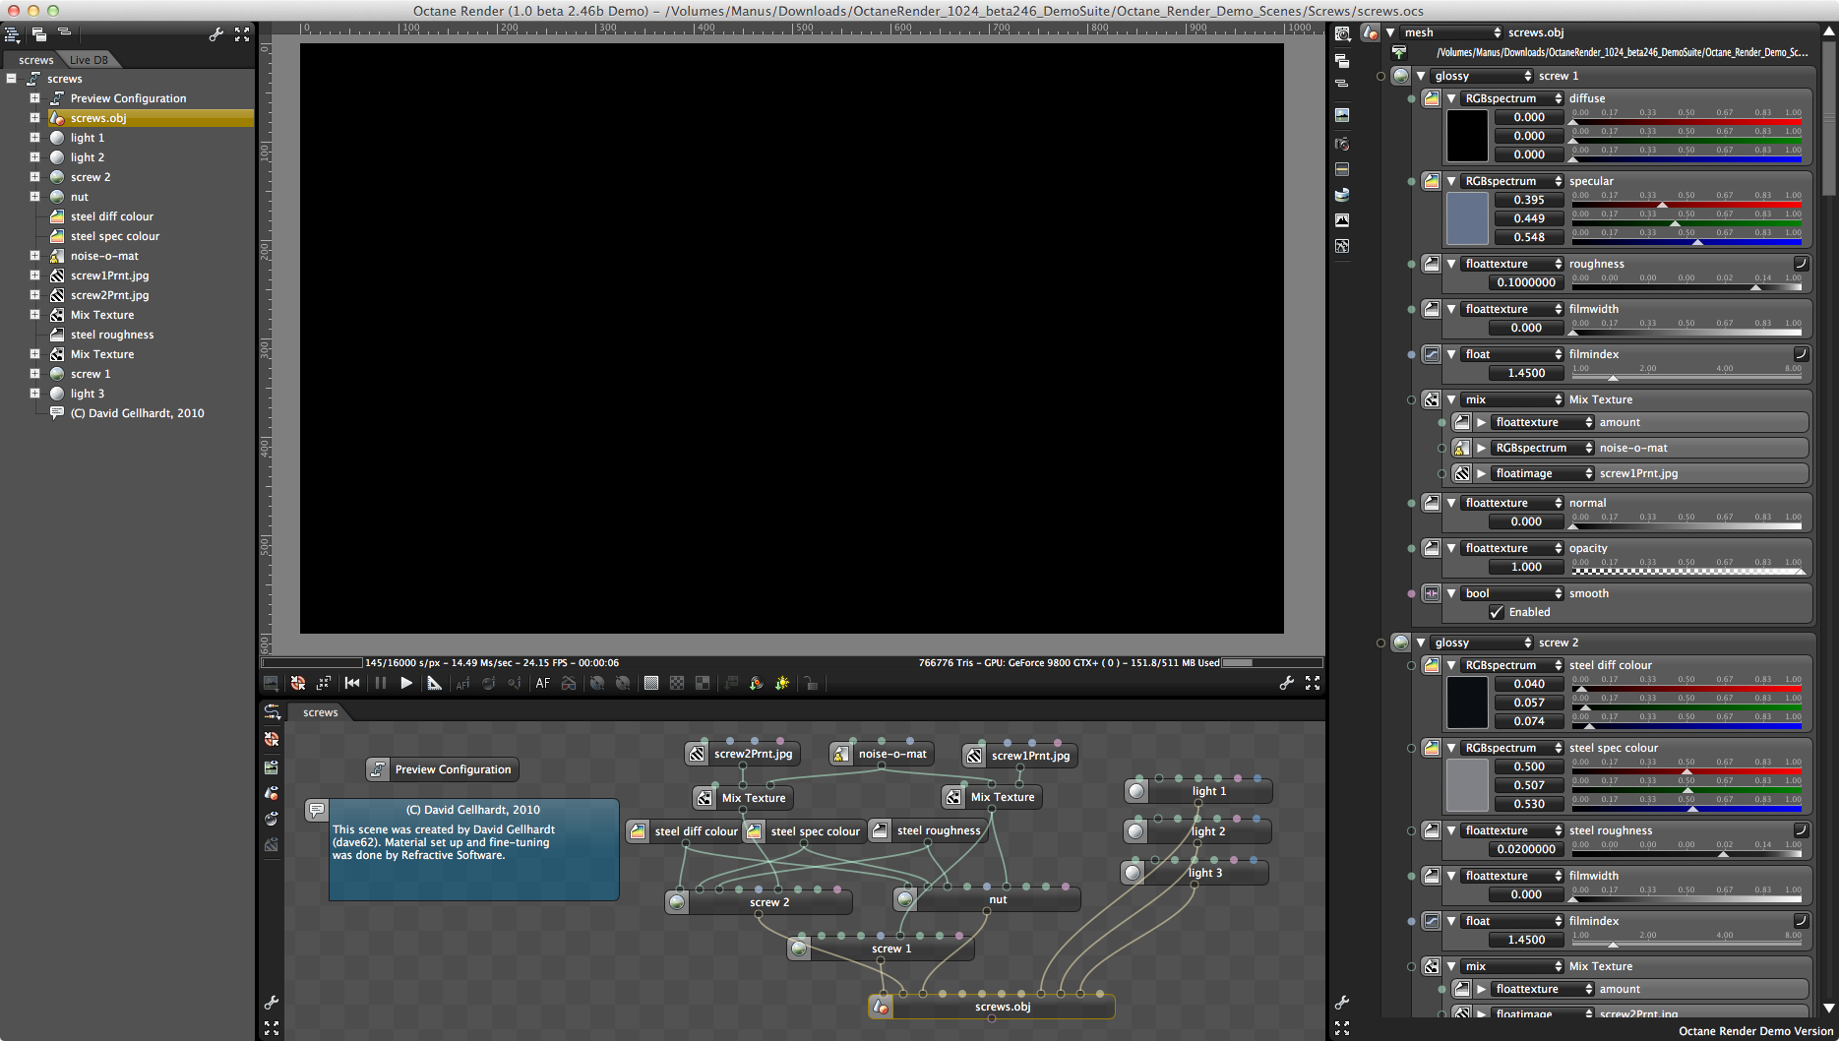Screen dimensions: 1839x1041
Task: Select the screws tab in outliner
Action: [36, 60]
